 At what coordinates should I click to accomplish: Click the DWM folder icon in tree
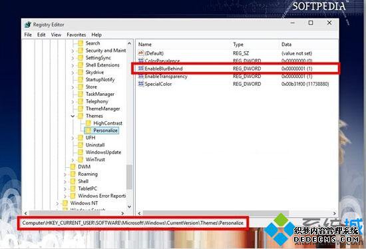pos(73,166)
